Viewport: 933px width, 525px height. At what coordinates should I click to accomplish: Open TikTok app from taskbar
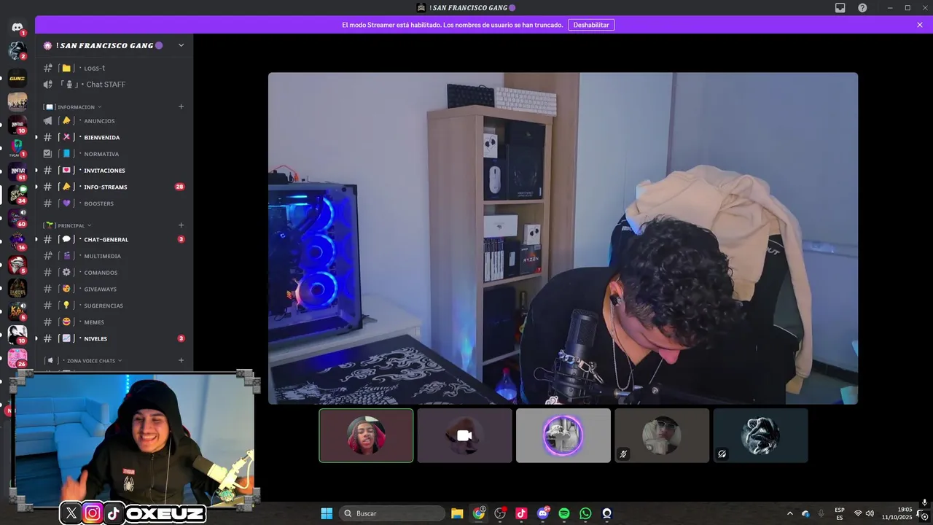point(521,513)
